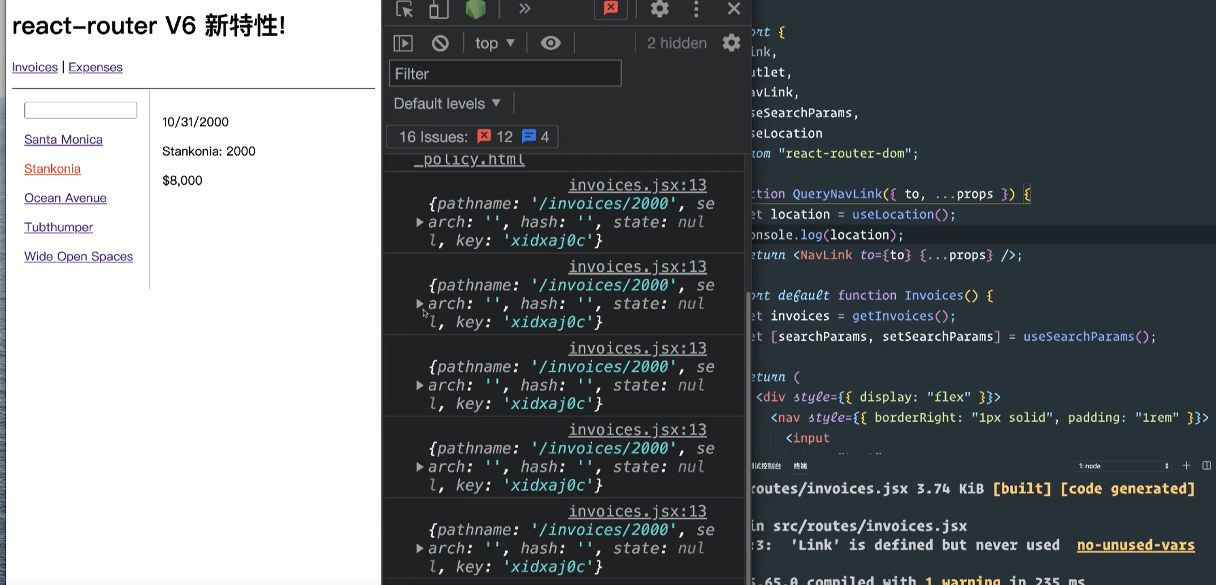Expand the first logged location object
The height and width of the screenshot is (585, 1216).
(420, 222)
